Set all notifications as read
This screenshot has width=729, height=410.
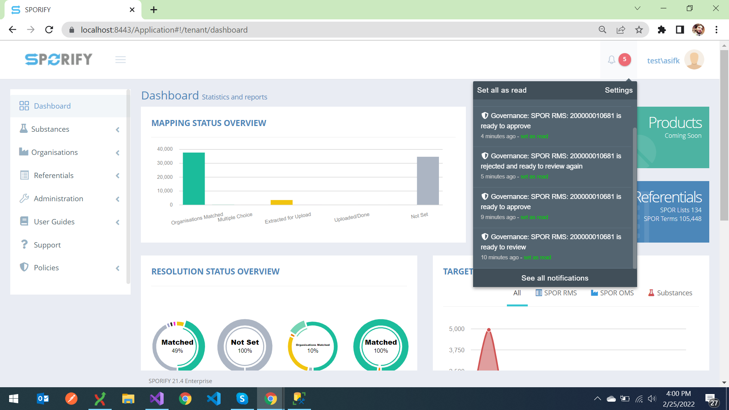[x=502, y=90]
